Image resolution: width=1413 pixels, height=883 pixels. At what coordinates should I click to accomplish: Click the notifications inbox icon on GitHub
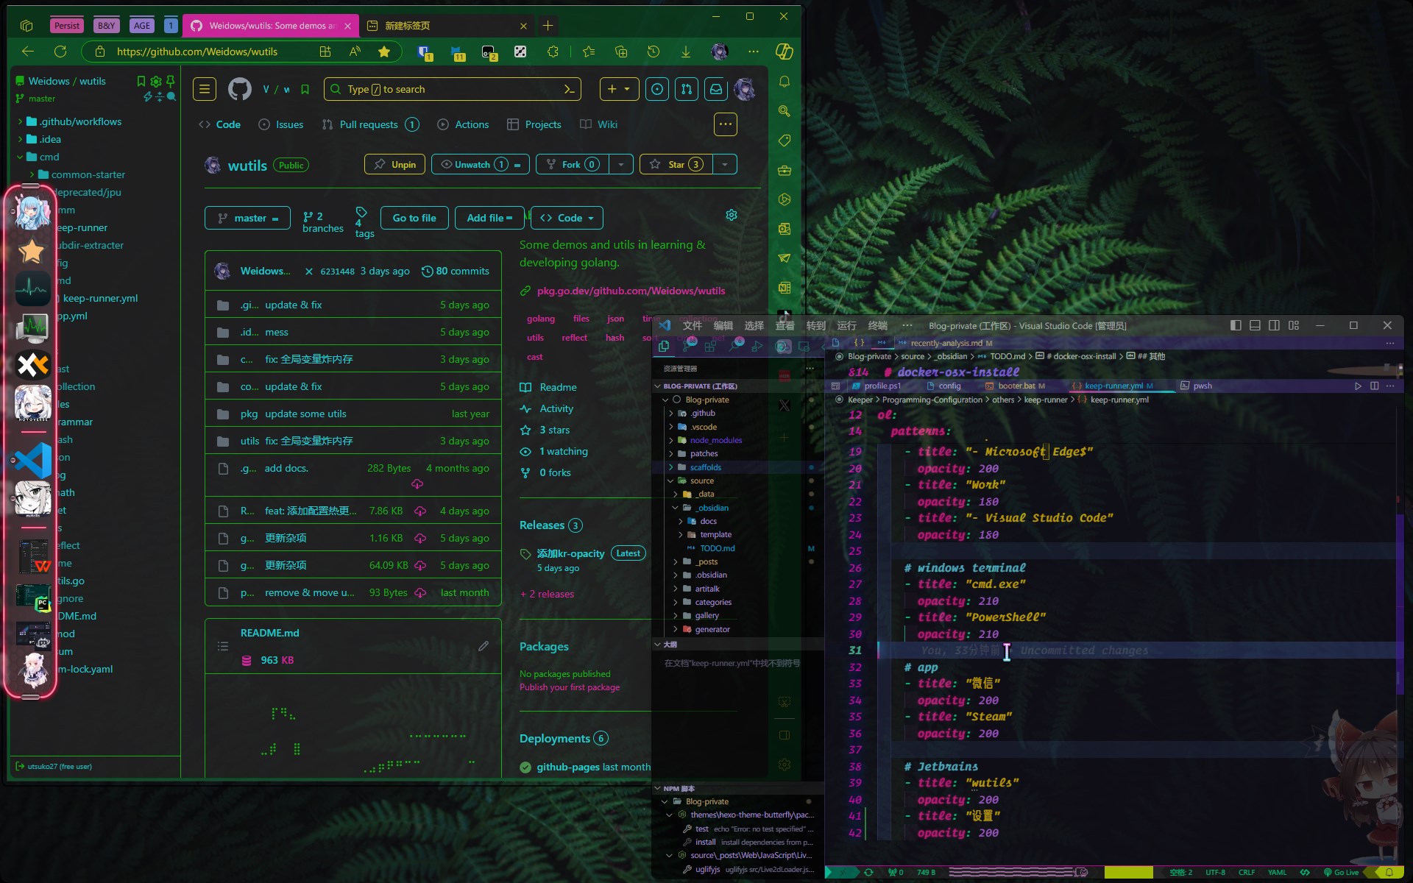pos(715,89)
